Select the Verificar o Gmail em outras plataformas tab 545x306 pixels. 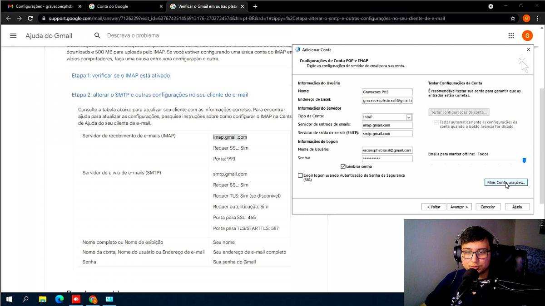(x=207, y=6)
